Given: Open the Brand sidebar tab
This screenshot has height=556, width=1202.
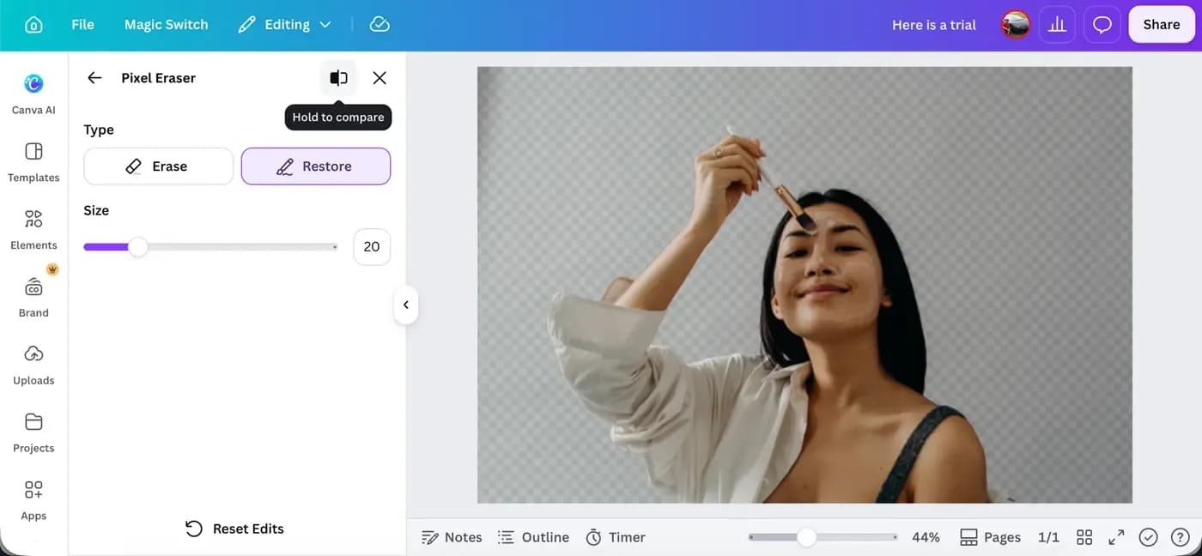Looking at the screenshot, I should point(33,297).
